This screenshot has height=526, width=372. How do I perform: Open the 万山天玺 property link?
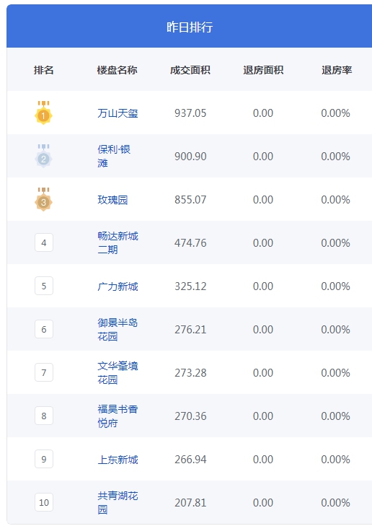pyautogui.click(x=118, y=113)
